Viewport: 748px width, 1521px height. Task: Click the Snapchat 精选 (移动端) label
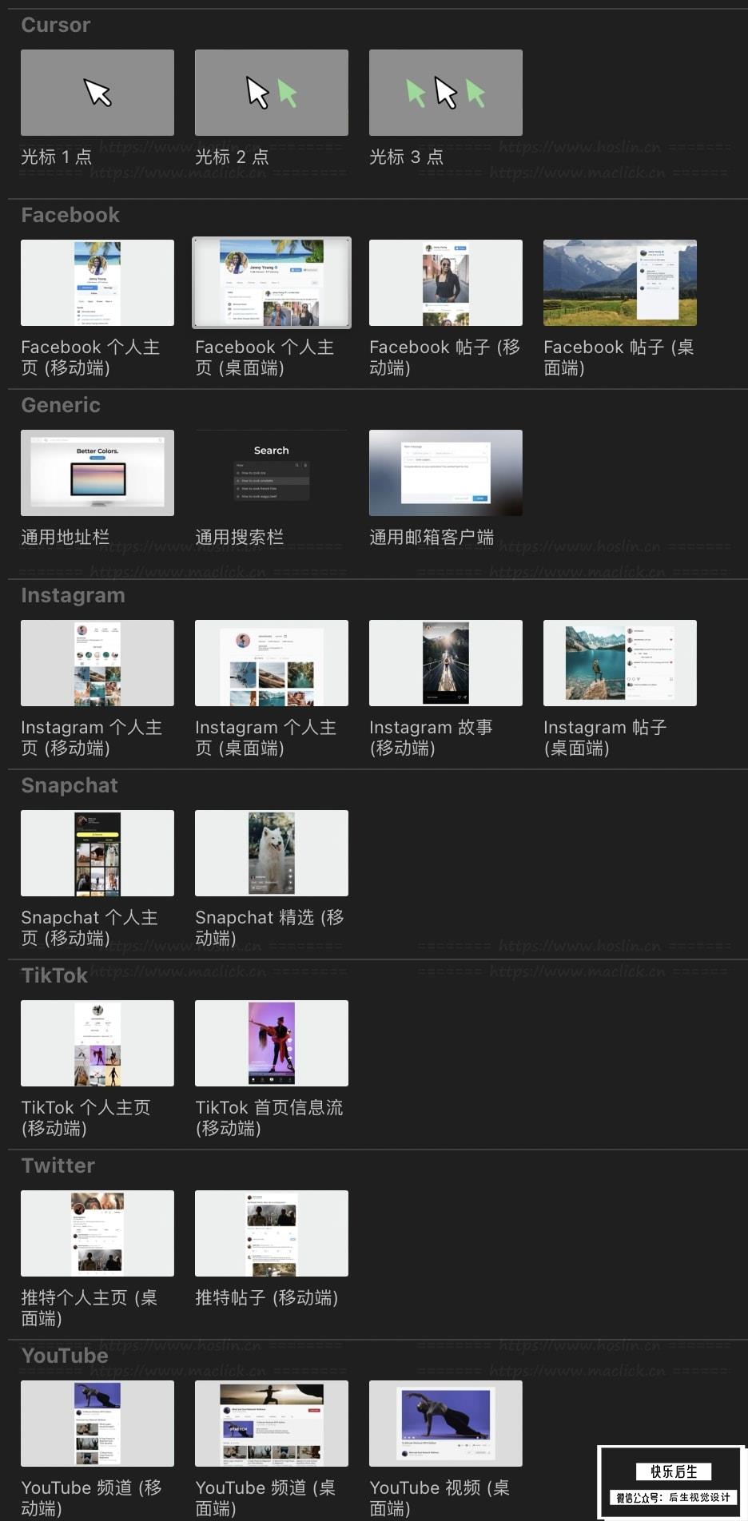(x=270, y=927)
